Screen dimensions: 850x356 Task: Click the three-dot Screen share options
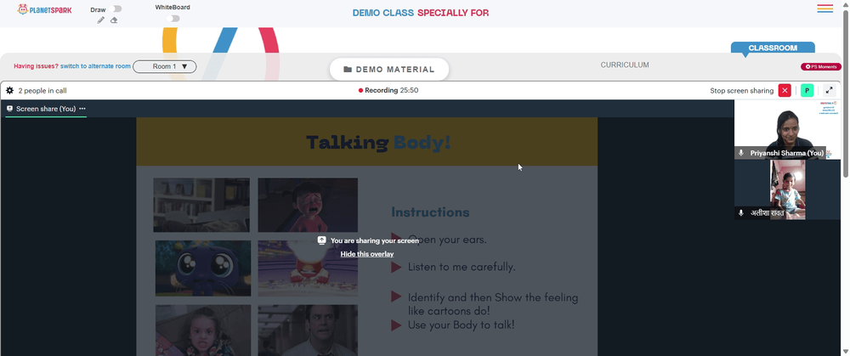[x=82, y=109]
